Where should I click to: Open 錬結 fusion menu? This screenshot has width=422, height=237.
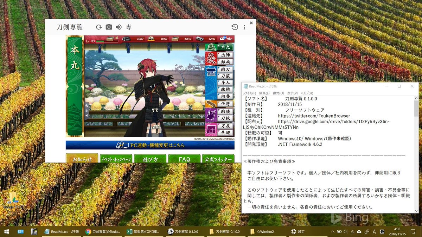click(225, 89)
